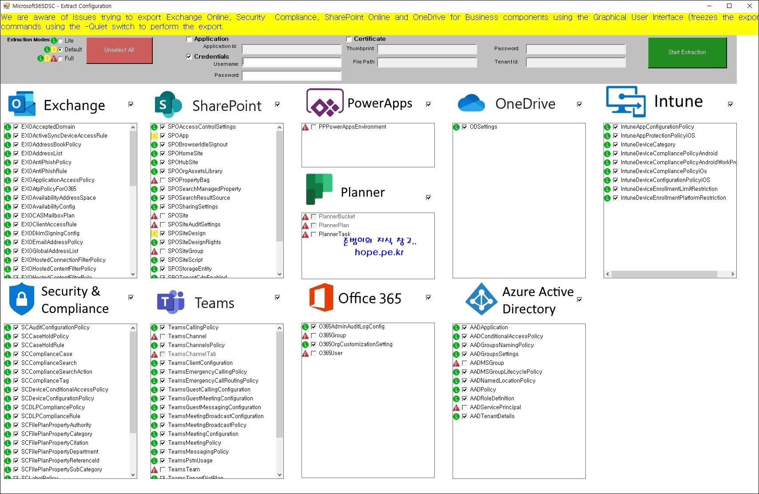Viewport: 759px width, 494px height.
Task: Select the O365OrgCustomizationSetting list entry
Action: point(355,344)
